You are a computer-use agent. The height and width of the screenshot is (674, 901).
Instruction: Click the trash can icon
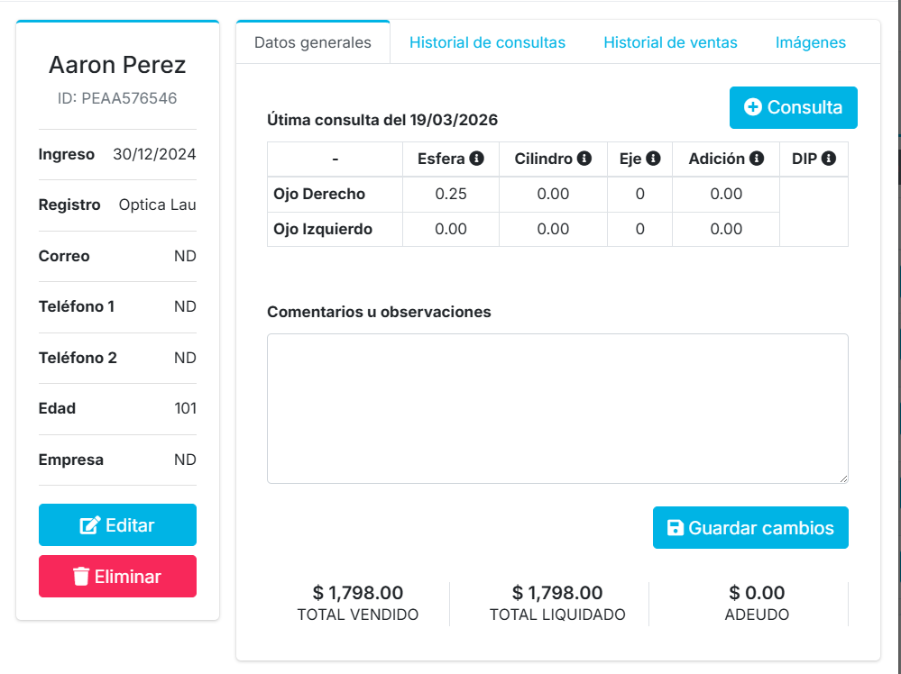coord(81,577)
